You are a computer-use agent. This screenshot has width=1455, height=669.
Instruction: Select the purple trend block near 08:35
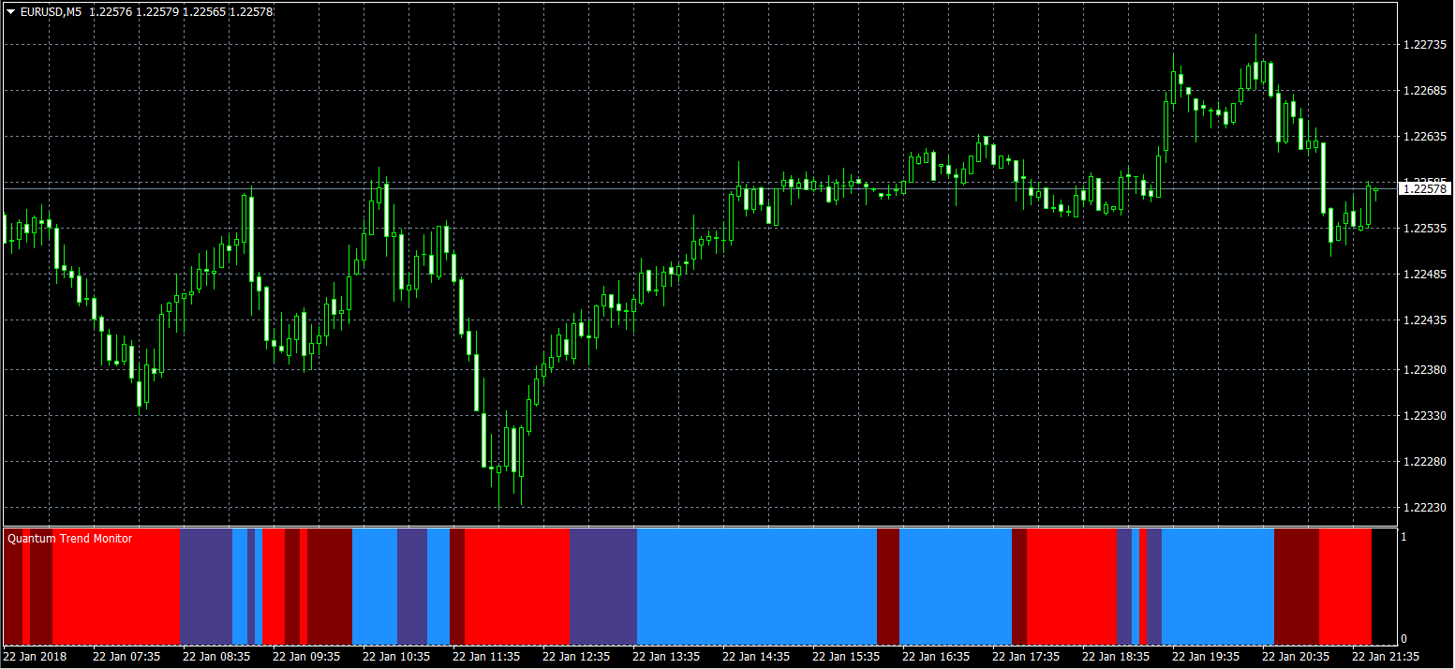pos(205,587)
